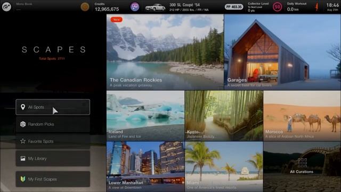Click the PP 403.35 badge

pyautogui.click(x=234, y=7)
